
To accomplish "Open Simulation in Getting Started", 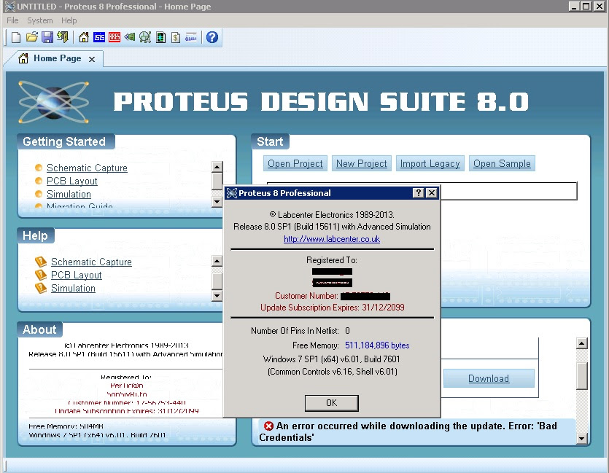I will coord(69,194).
